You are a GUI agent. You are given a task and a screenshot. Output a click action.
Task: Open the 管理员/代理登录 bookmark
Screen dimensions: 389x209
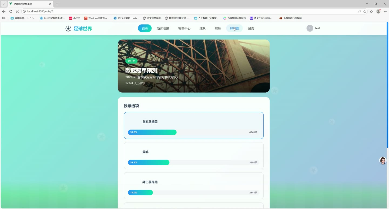tap(177, 18)
